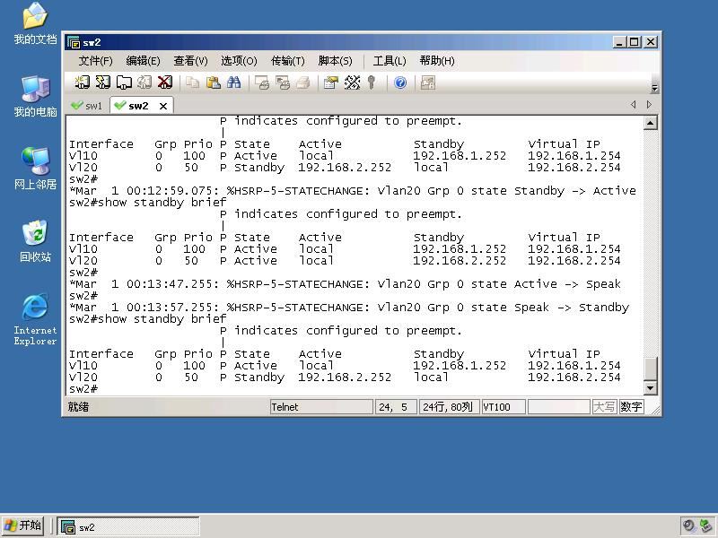Maximize the sw2 window
This screenshot has height=538, width=718.
coord(635,42)
